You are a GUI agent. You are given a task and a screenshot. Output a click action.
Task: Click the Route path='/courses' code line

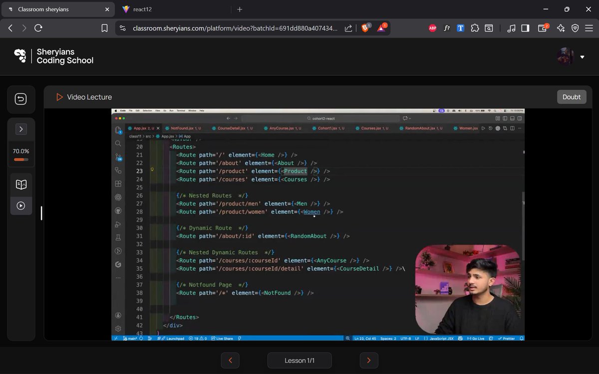click(253, 180)
